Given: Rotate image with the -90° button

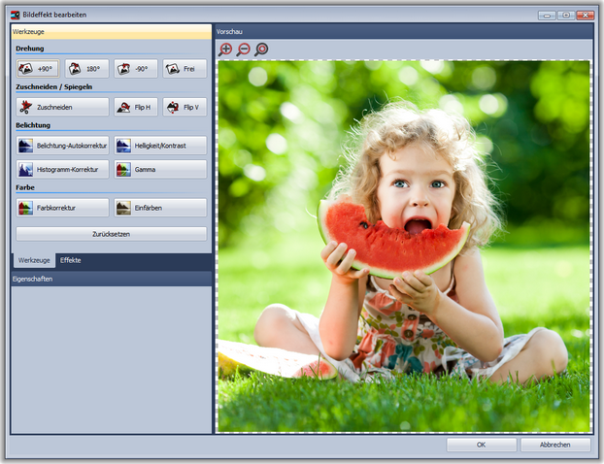Looking at the screenshot, I should tap(135, 69).
